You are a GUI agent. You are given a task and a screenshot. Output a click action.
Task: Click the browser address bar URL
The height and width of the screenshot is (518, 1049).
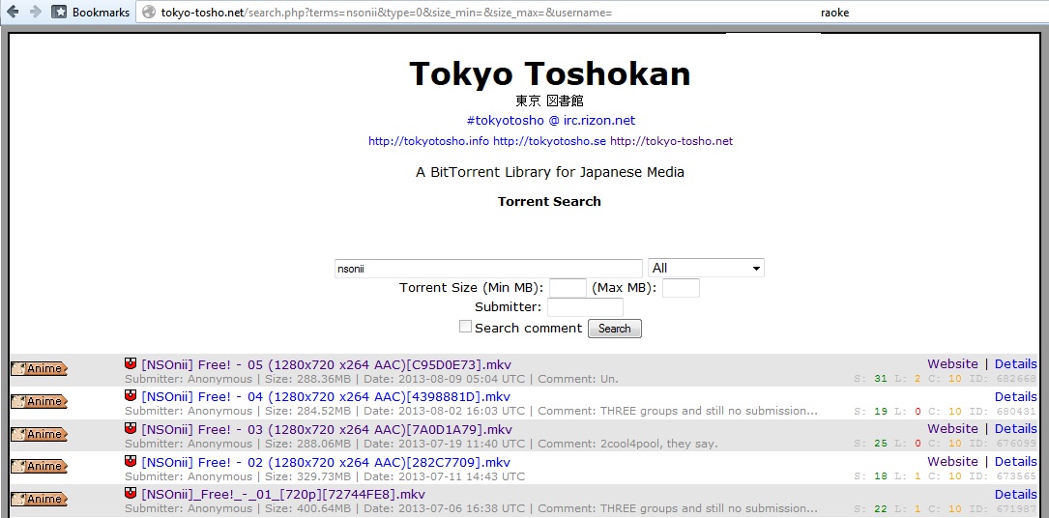[386, 12]
